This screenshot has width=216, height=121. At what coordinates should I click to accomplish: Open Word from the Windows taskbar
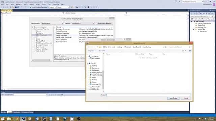pos(37,119)
